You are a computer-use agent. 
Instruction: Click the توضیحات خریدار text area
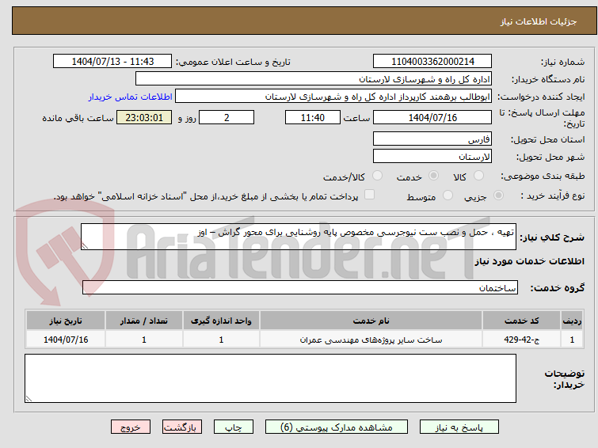click(270, 378)
